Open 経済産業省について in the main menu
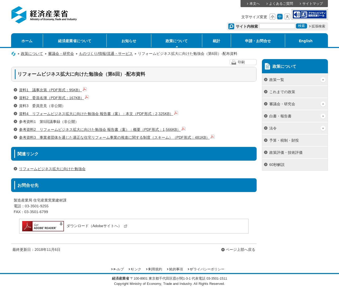The image size is (339, 297). click(75, 41)
